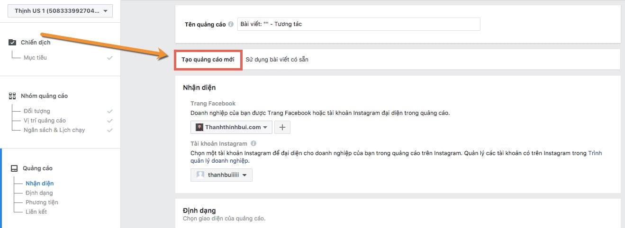The width and height of the screenshot is (625, 228).
Task: Click the Định dạng section heading in the main panel
Action: click(x=199, y=210)
